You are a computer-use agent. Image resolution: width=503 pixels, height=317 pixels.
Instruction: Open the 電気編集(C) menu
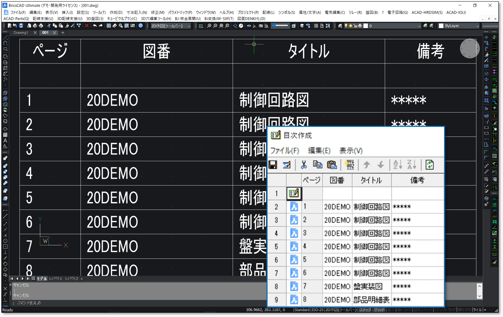click(x=335, y=12)
